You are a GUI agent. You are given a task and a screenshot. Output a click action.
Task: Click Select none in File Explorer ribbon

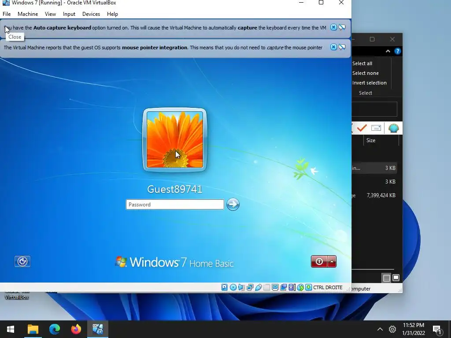pos(365,73)
